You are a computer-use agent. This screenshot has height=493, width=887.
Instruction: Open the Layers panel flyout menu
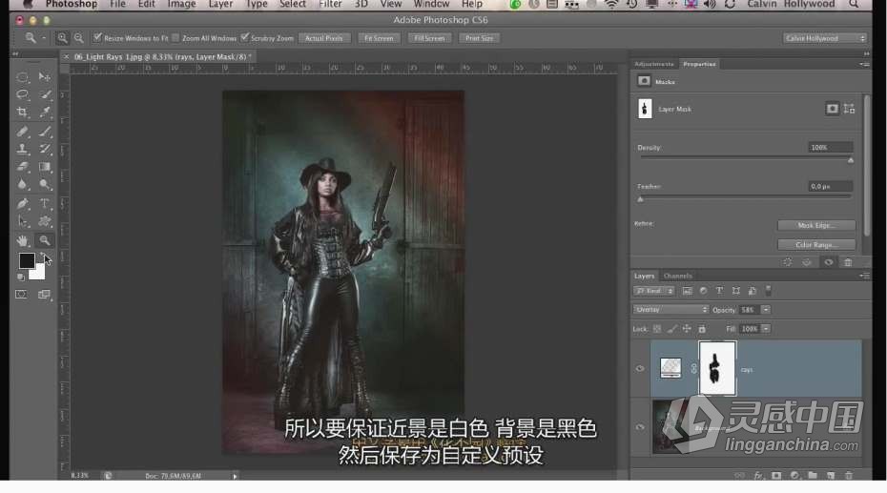(x=864, y=276)
